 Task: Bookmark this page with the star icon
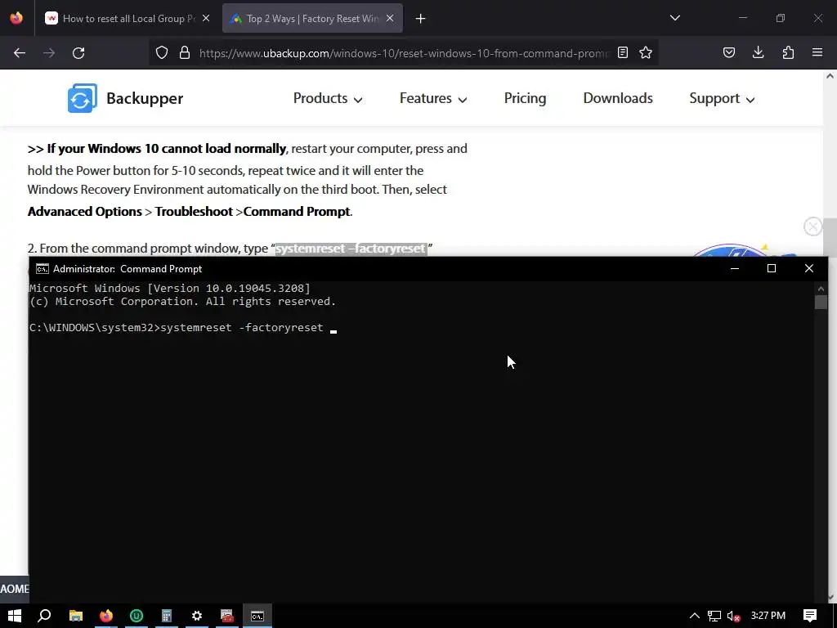point(646,52)
